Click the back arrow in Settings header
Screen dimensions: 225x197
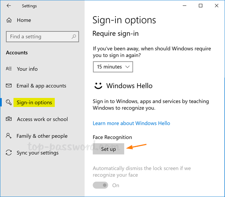pos(9,6)
